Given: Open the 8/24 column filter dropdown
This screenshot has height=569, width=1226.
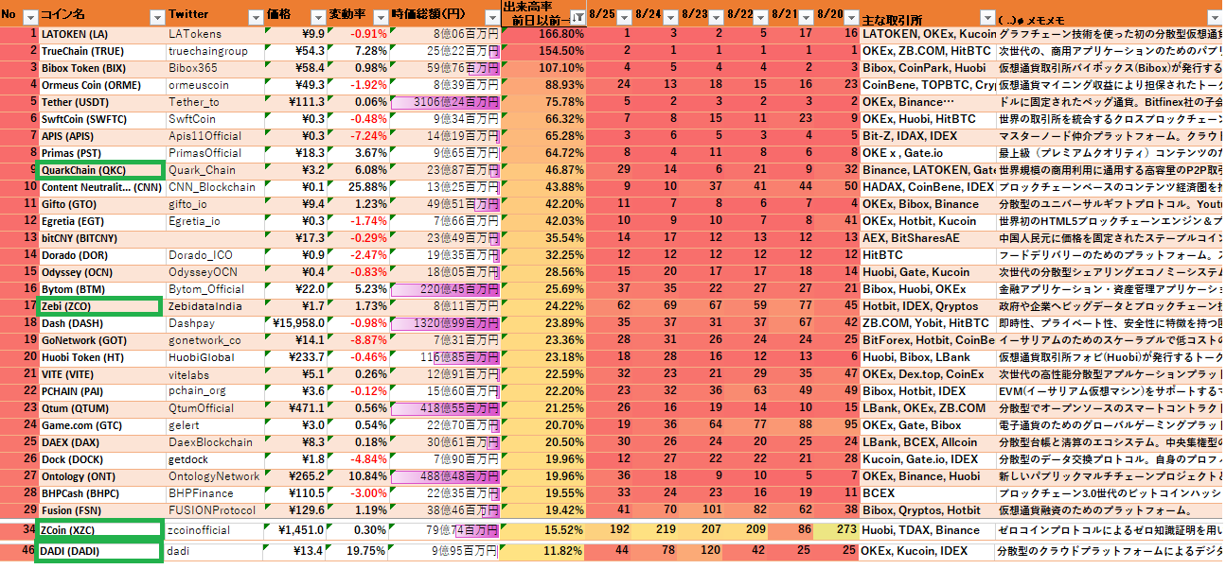Looking at the screenshot, I should tap(669, 17).
